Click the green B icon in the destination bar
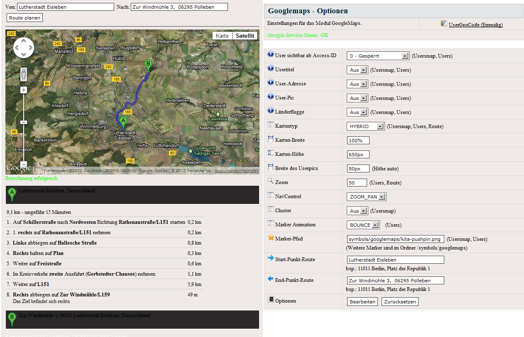Screen dimensions: 524x337 coord(12,319)
